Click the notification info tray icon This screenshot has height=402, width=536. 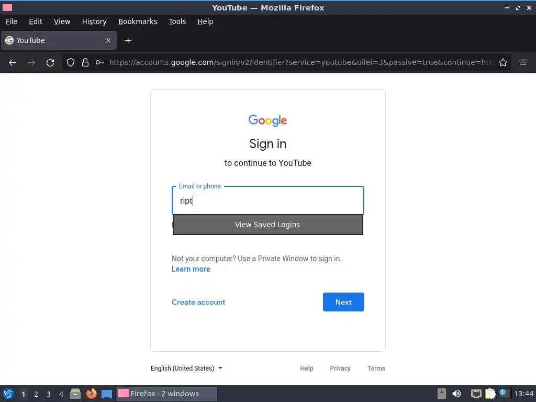(x=503, y=393)
